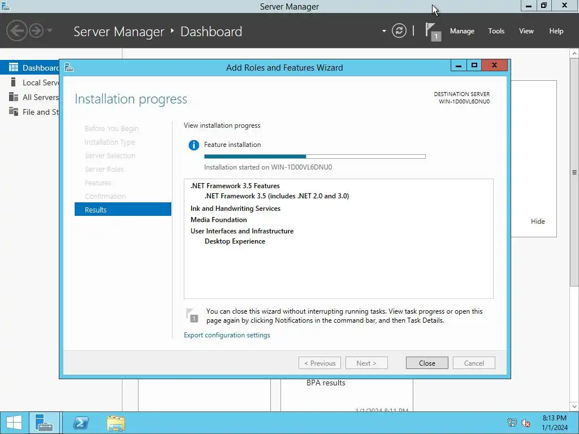Screen dimensions: 579x434
Task: Click the Cancel button in wizard
Action: pyautogui.click(x=474, y=363)
